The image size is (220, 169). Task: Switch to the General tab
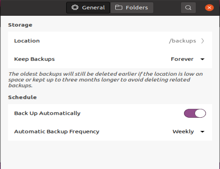(x=88, y=7)
